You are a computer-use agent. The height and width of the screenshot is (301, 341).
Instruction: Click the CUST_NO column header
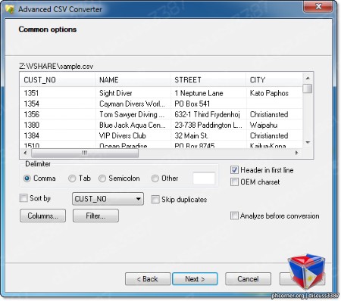click(58, 80)
